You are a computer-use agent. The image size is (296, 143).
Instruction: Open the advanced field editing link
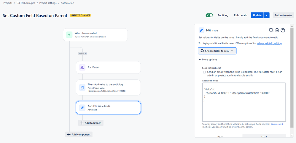[269, 43]
